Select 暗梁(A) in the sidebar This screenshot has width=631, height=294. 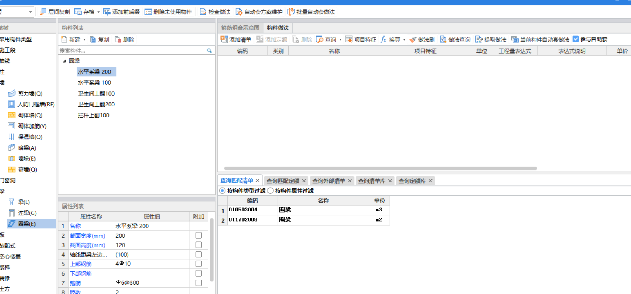[27, 148]
